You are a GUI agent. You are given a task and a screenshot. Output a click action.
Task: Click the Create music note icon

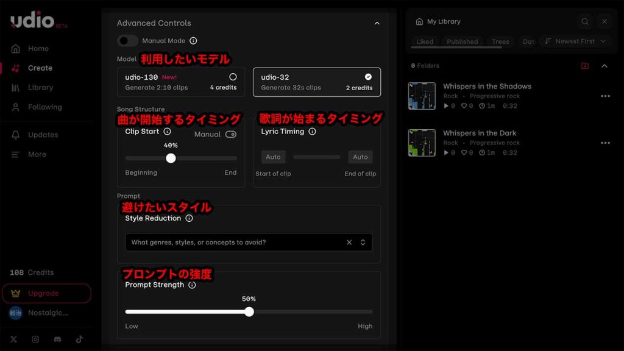(x=15, y=68)
